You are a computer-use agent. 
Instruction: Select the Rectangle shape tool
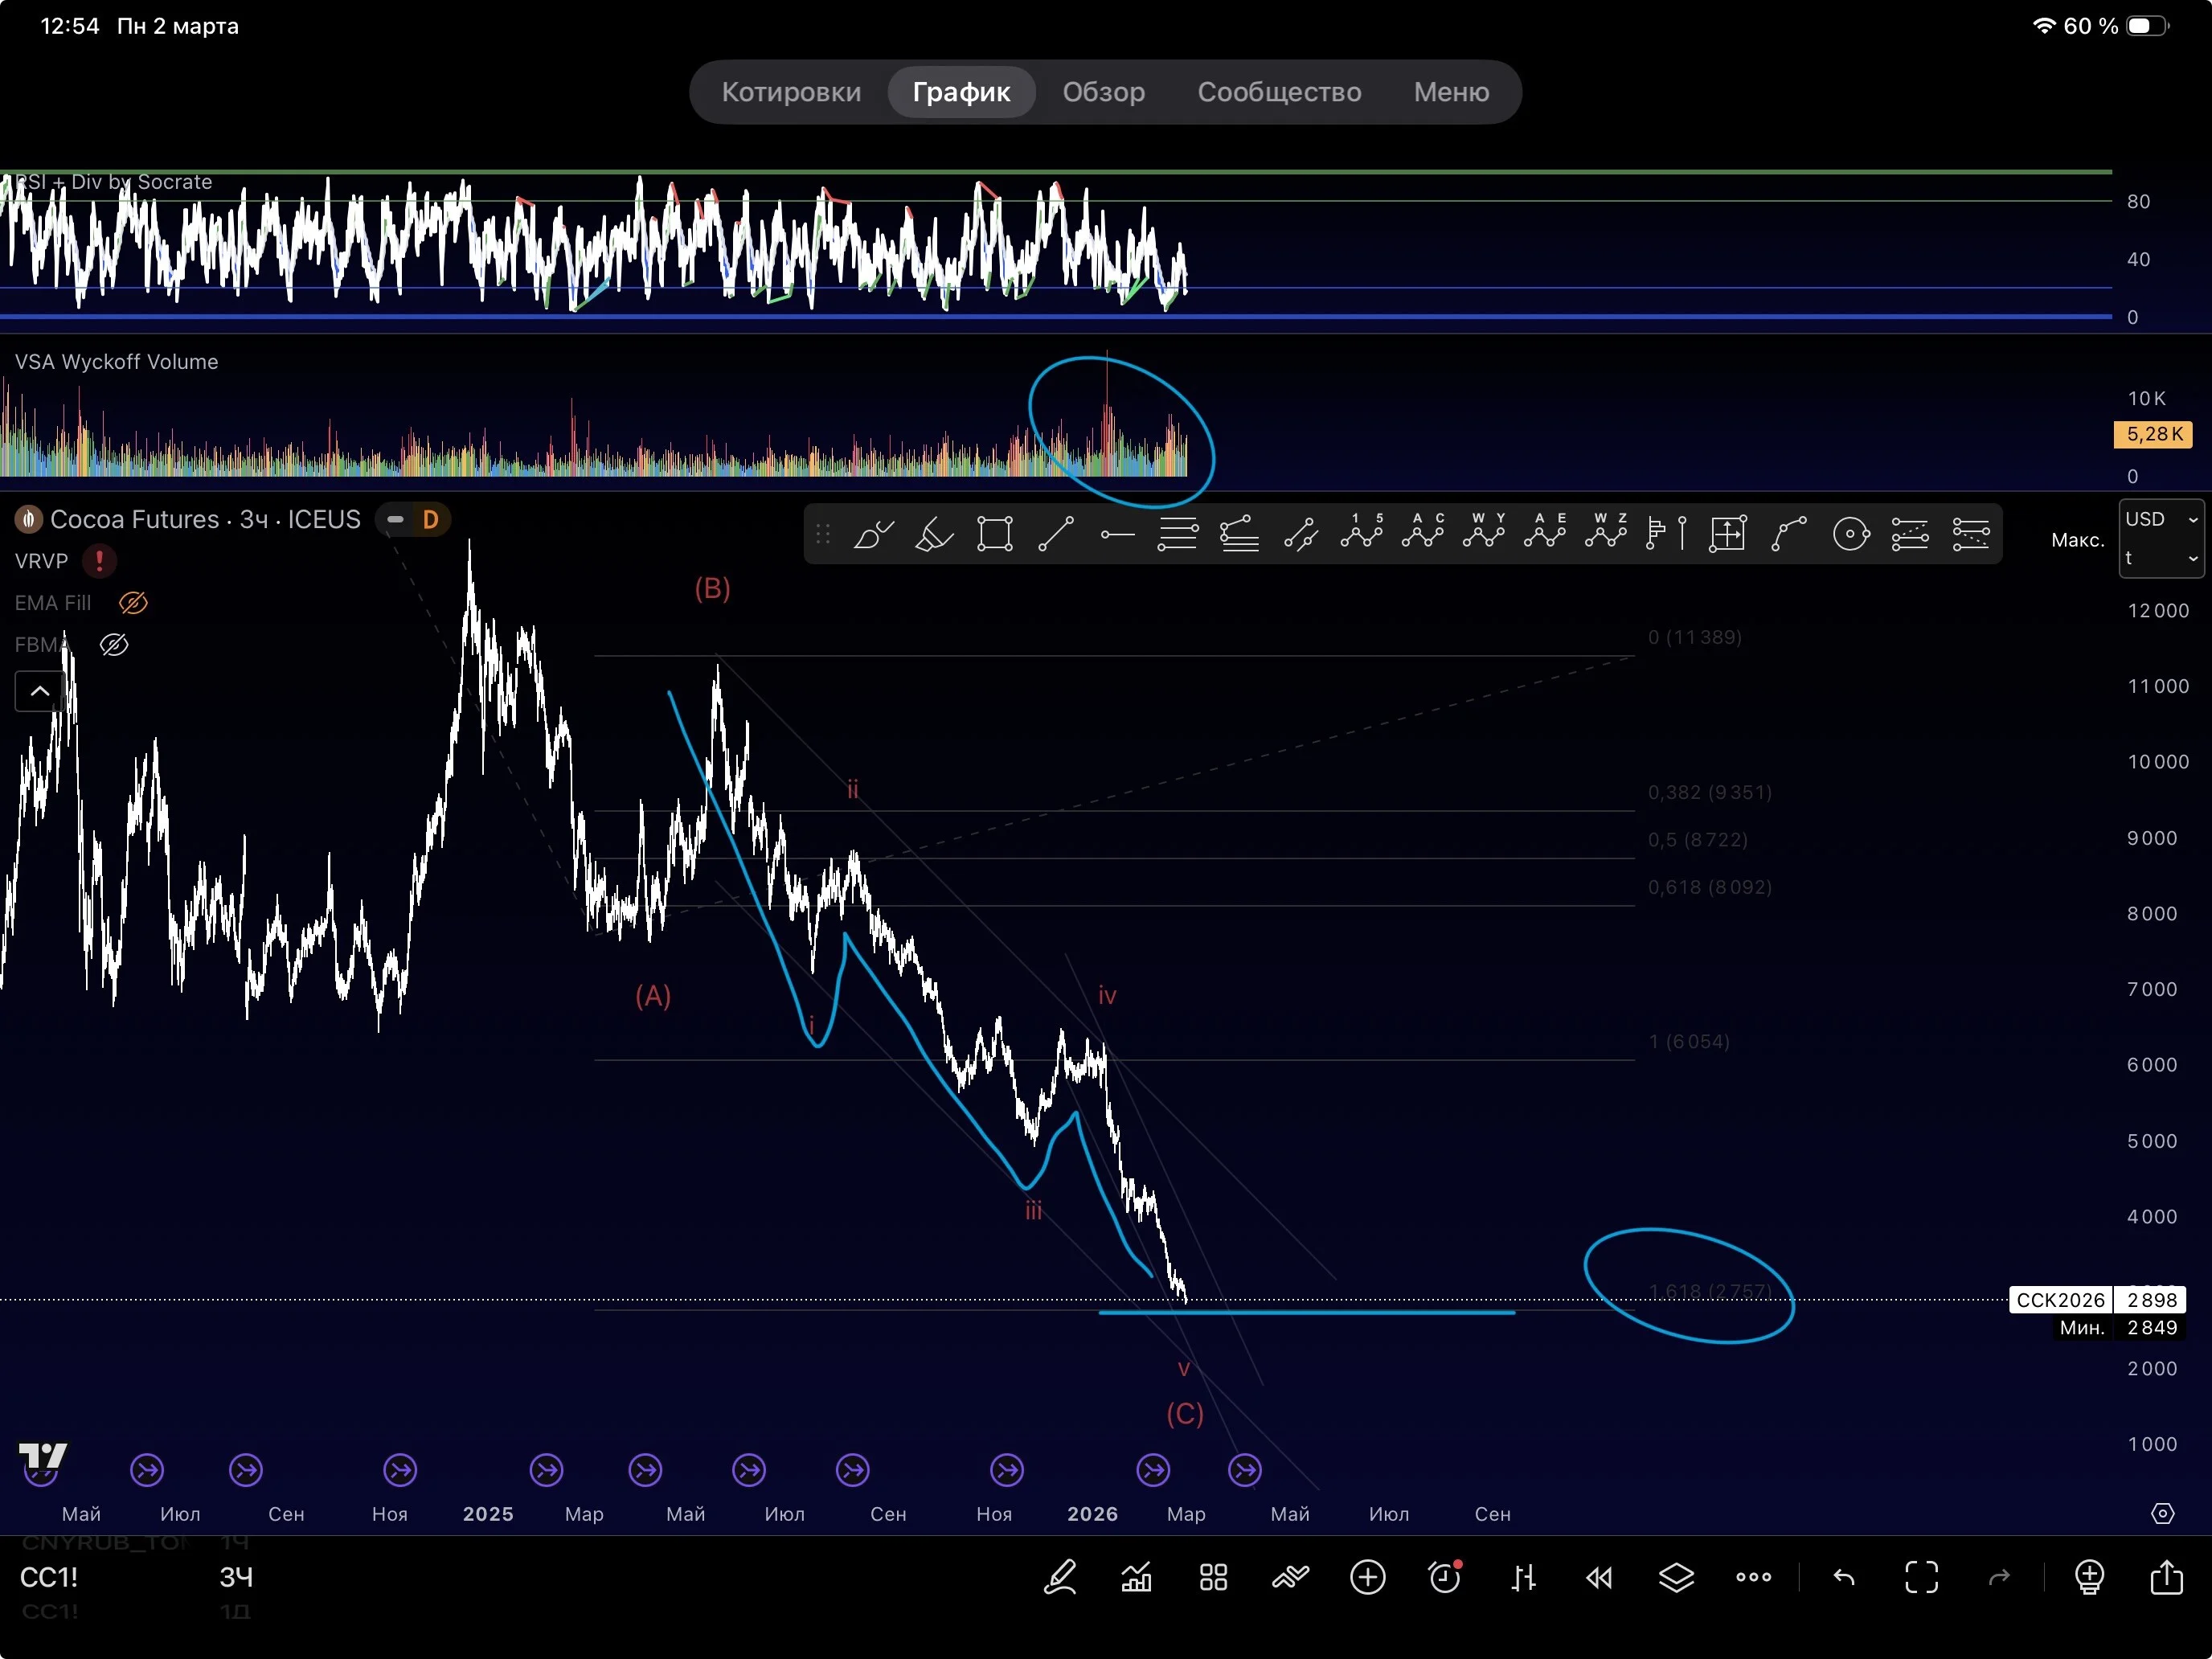[x=995, y=534]
